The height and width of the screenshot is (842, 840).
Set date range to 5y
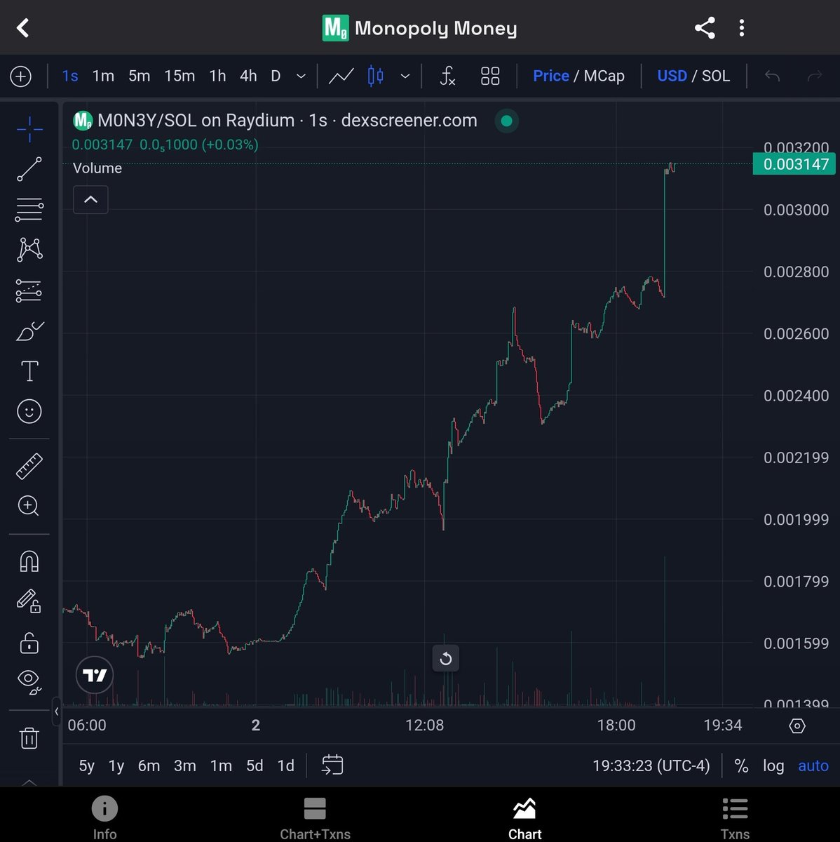[86, 766]
